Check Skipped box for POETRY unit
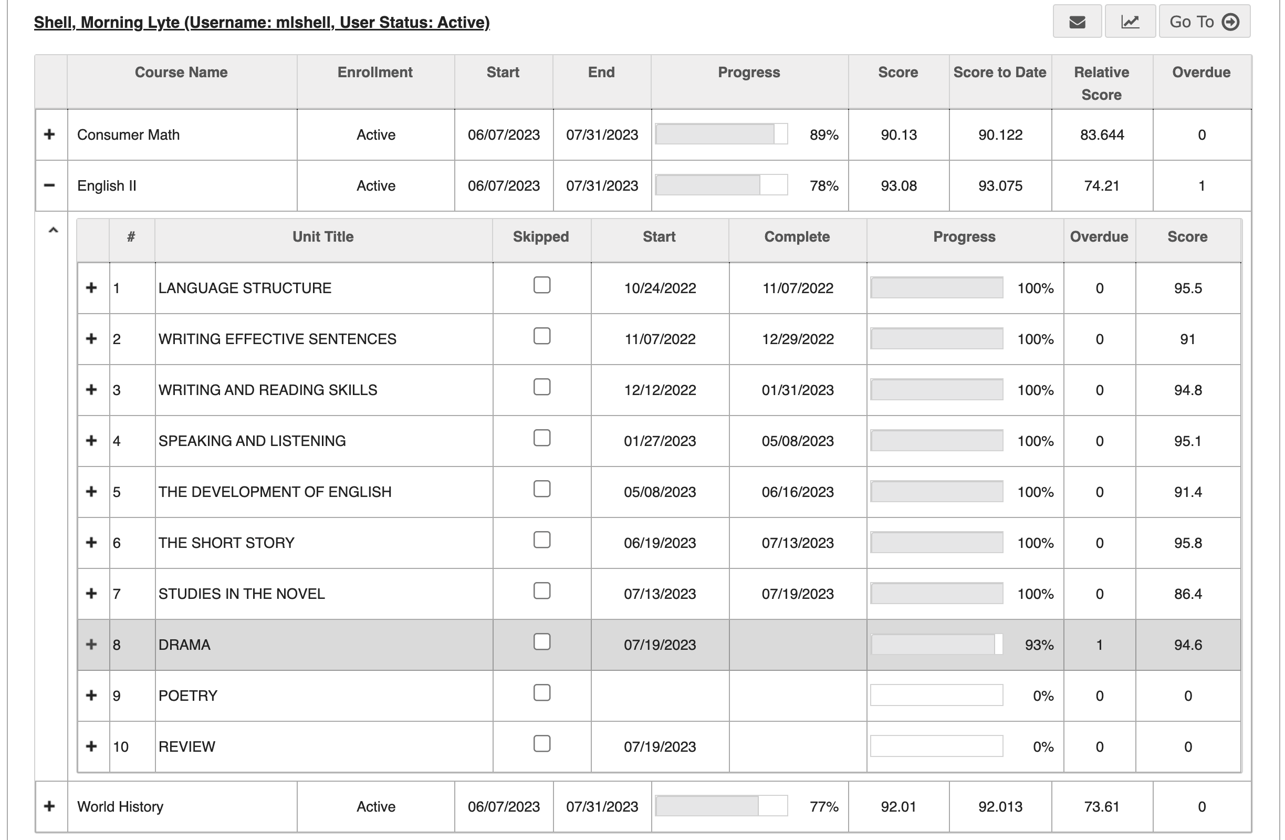Viewport: 1285px width, 840px height. (541, 692)
